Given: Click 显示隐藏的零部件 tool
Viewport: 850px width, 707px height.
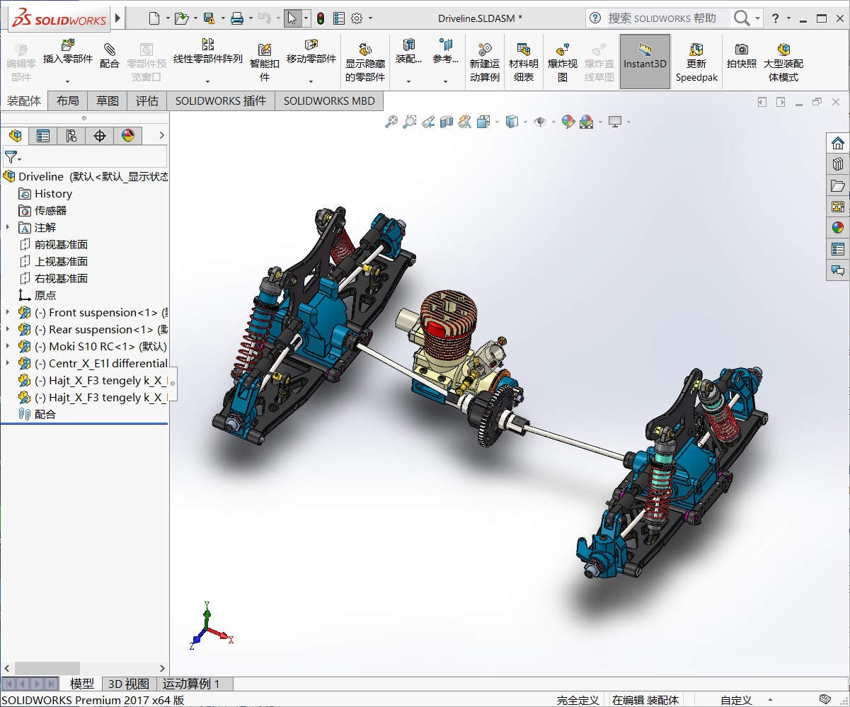Looking at the screenshot, I should (x=365, y=62).
